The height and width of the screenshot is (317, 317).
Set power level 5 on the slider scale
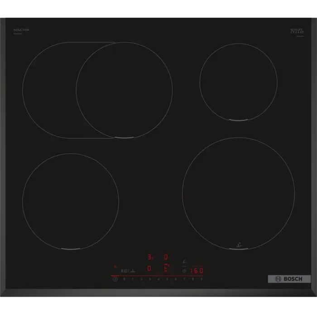point(167,279)
